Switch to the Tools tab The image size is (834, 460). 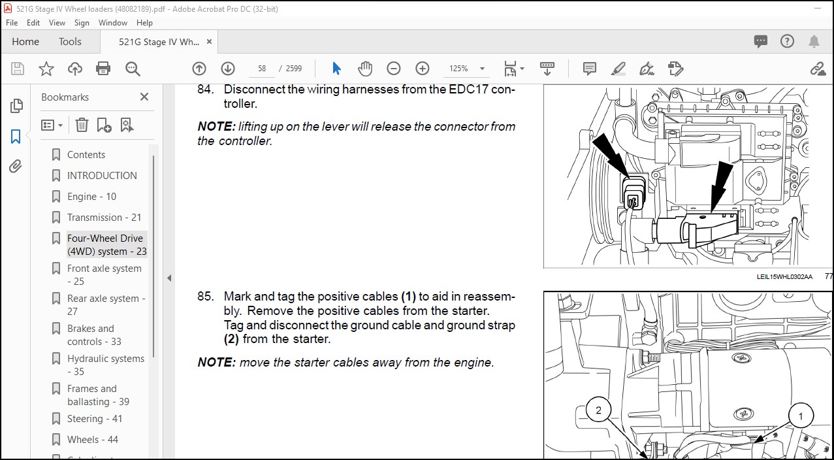(x=70, y=41)
